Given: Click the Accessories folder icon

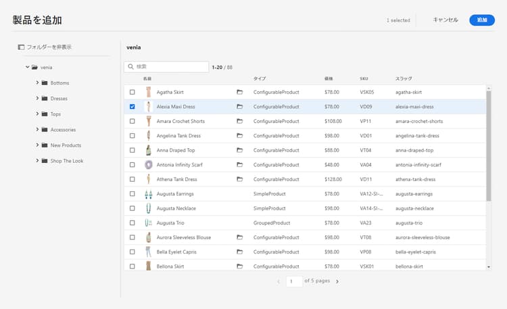Looking at the screenshot, I should pos(45,129).
